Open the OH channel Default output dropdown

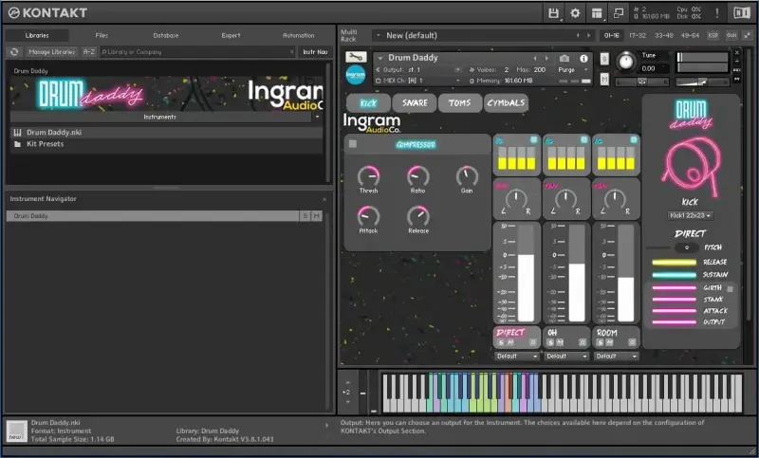566,356
